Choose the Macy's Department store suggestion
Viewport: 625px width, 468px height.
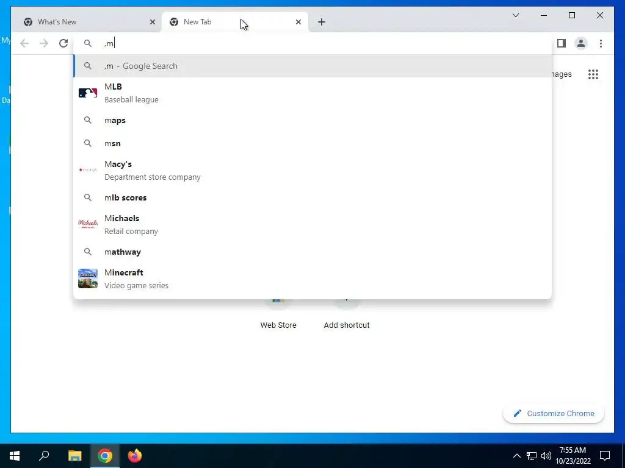coord(312,171)
